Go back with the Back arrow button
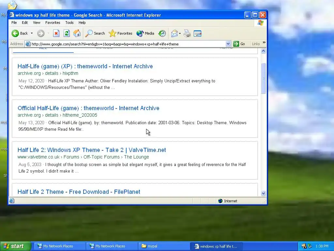The height and width of the screenshot is (251, 334). (20, 33)
